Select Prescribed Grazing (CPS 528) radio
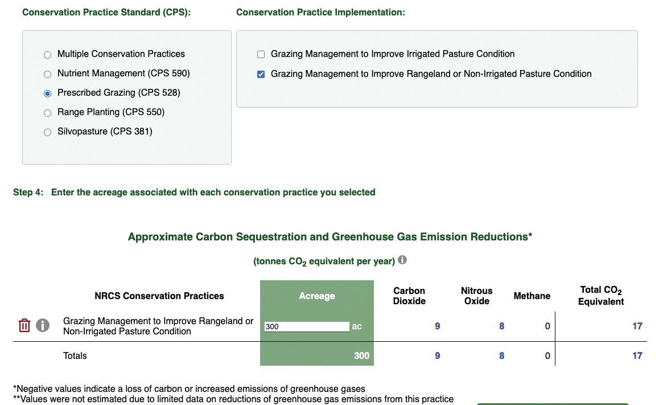 48,93
